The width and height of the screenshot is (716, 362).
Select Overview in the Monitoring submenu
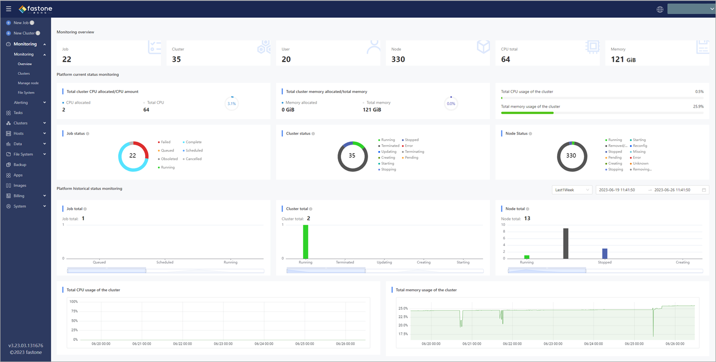coord(25,64)
